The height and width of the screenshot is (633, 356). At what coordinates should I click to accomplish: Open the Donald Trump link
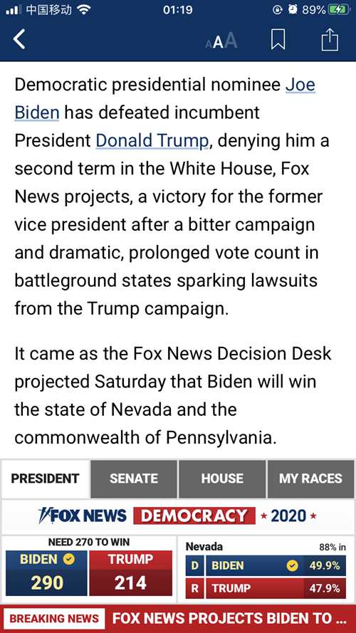point(152,140)
